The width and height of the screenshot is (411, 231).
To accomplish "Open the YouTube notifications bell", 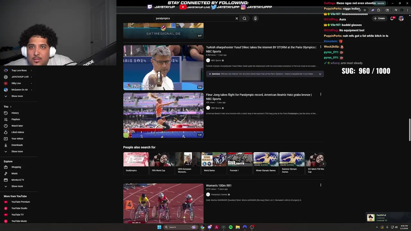I will (392, 18).
